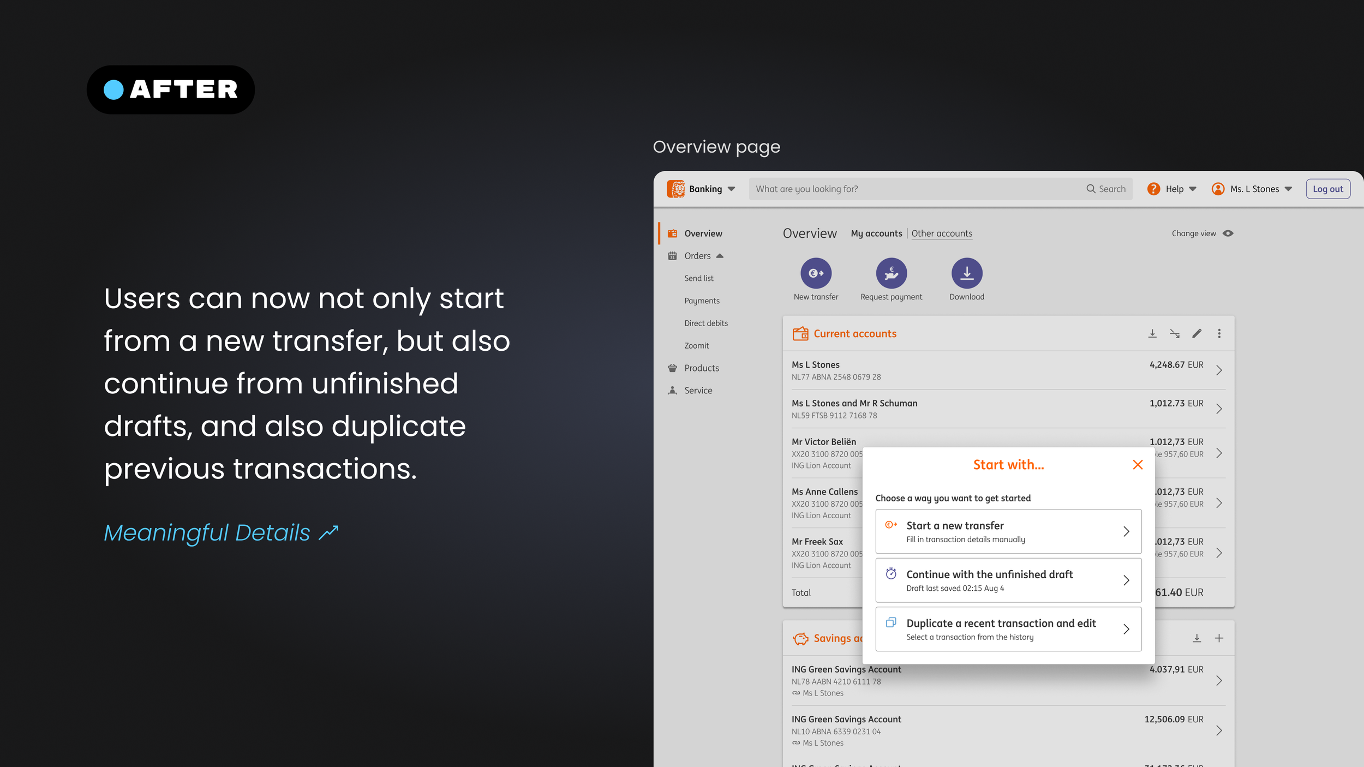Click the round Download icon

point(966,273)
